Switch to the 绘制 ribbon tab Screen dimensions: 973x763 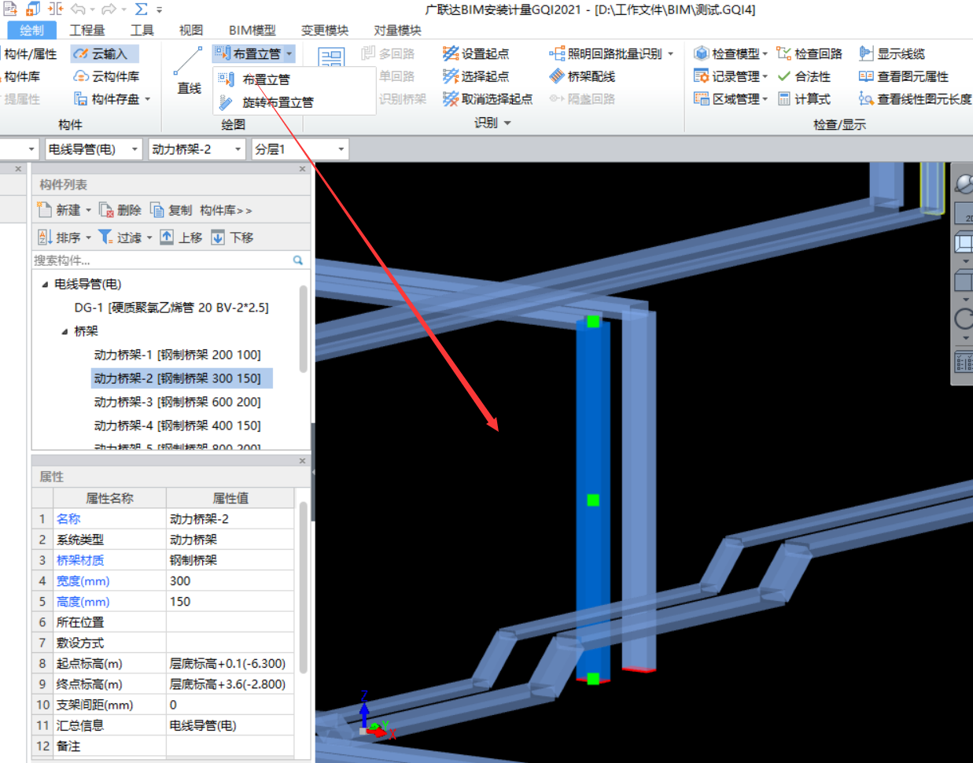[31, 30]
